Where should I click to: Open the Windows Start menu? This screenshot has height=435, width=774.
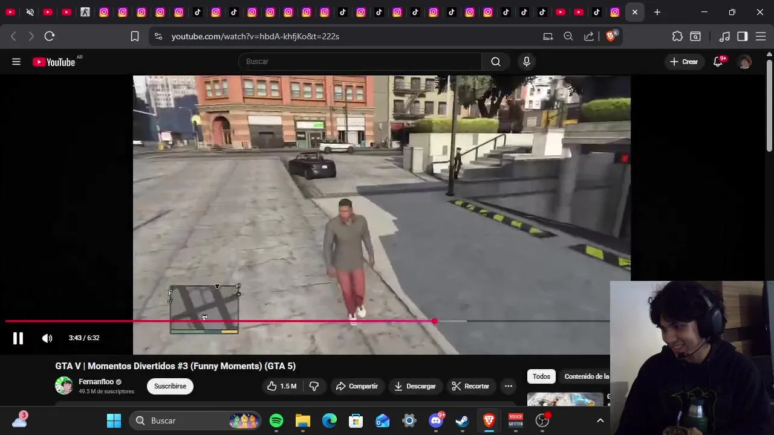click(x=114, y=420)
